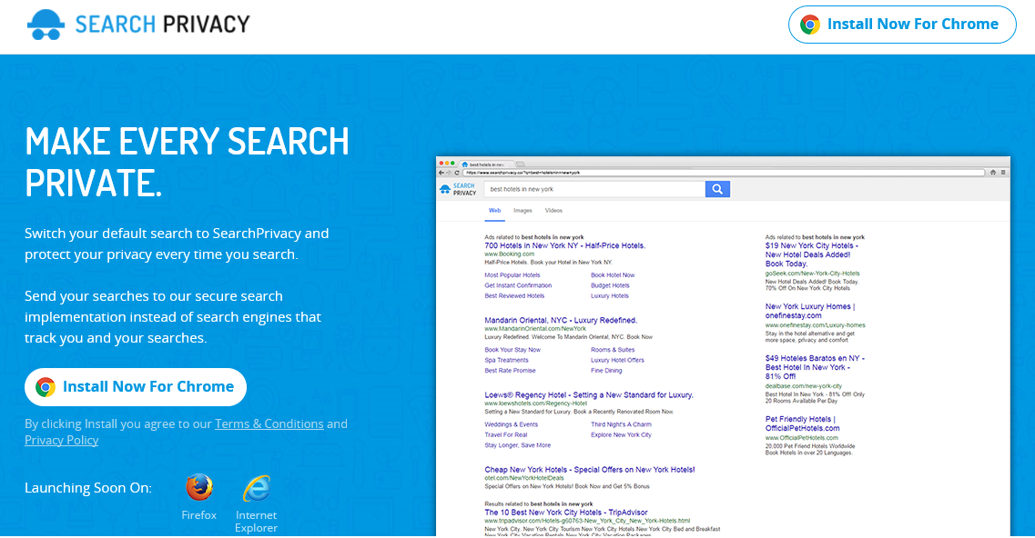Select the Web tab in the mockup
1035x538 pixels.
(x=494, y=210)
